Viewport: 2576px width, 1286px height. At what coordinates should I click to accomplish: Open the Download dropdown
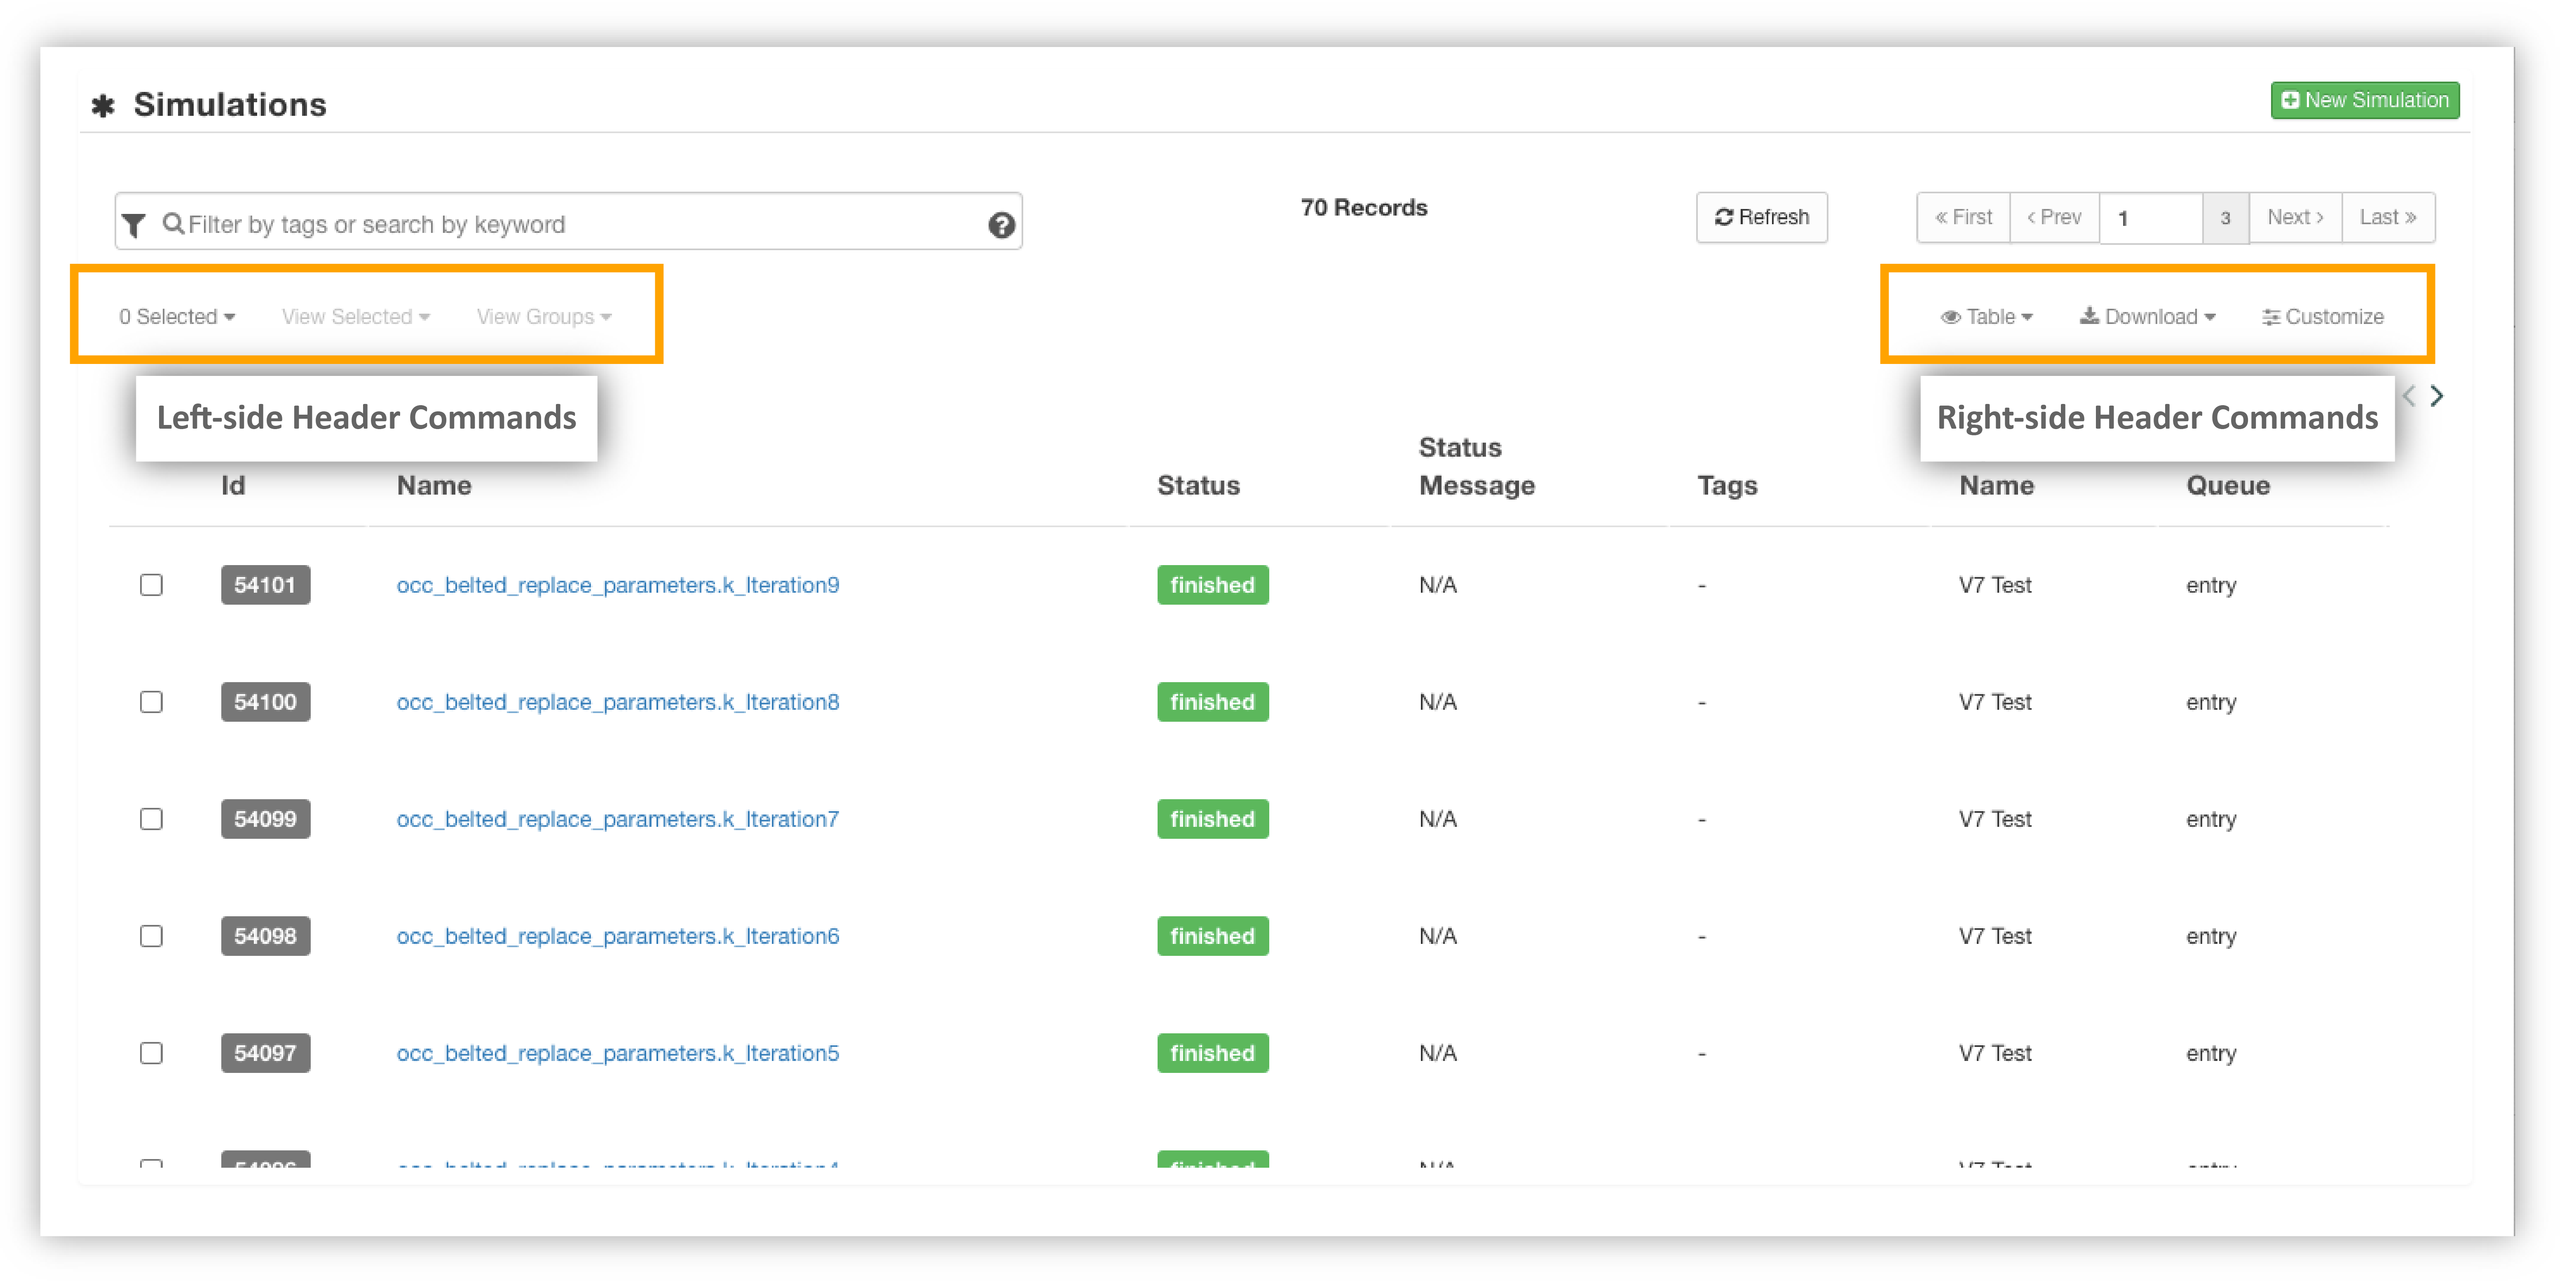pyautogui.click(x=2148, y=317)
